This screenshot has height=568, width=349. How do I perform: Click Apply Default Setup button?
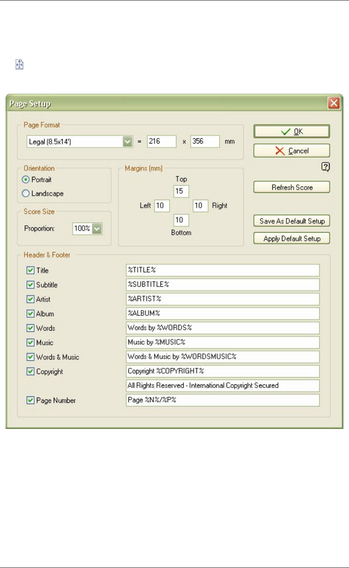(292, 239)
